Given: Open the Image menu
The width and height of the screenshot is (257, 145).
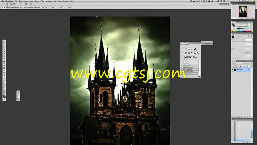Looking at the screenshot, I should pos(26,1).
